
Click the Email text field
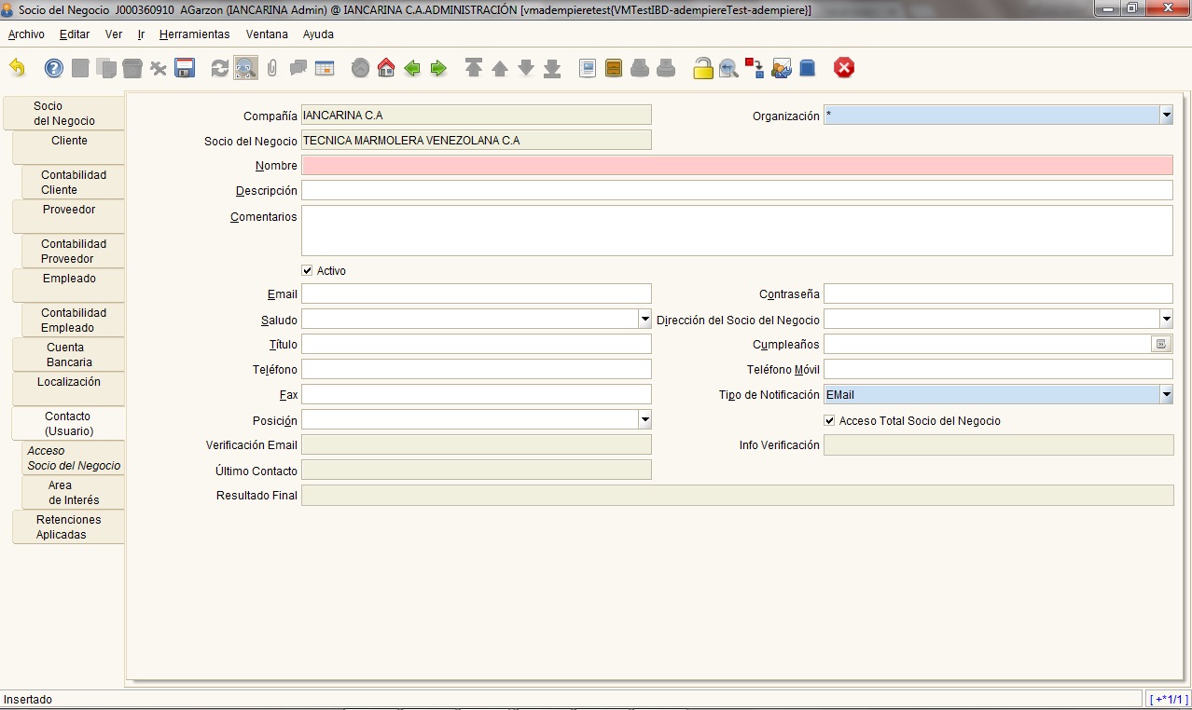pos(477,294)
